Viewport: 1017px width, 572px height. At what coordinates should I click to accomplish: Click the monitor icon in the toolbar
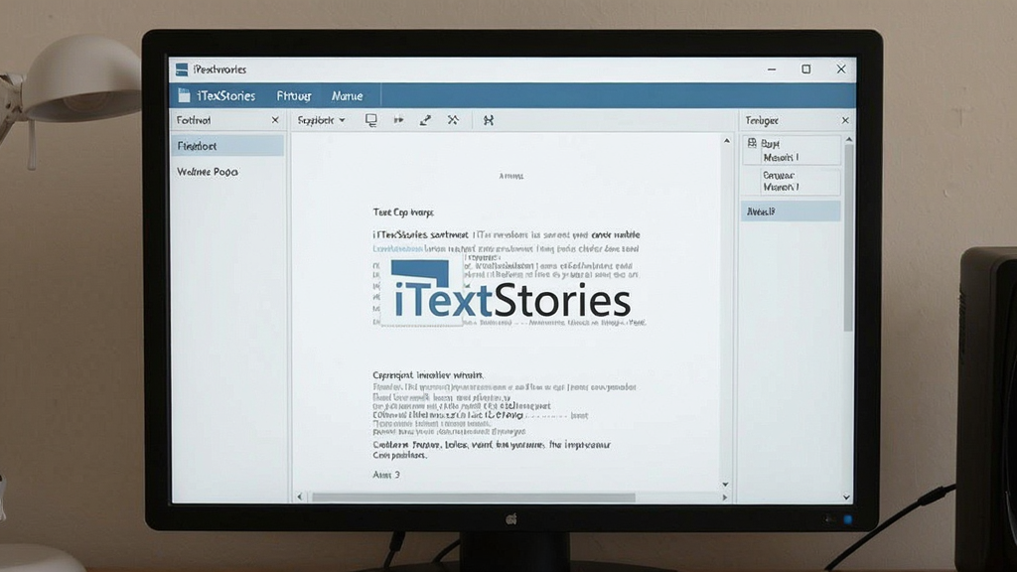click(x=371, y=120)
